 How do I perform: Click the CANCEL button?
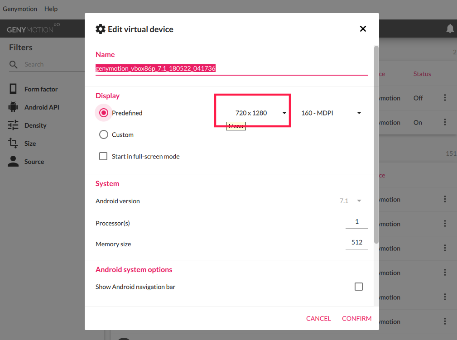click(318, 318)
